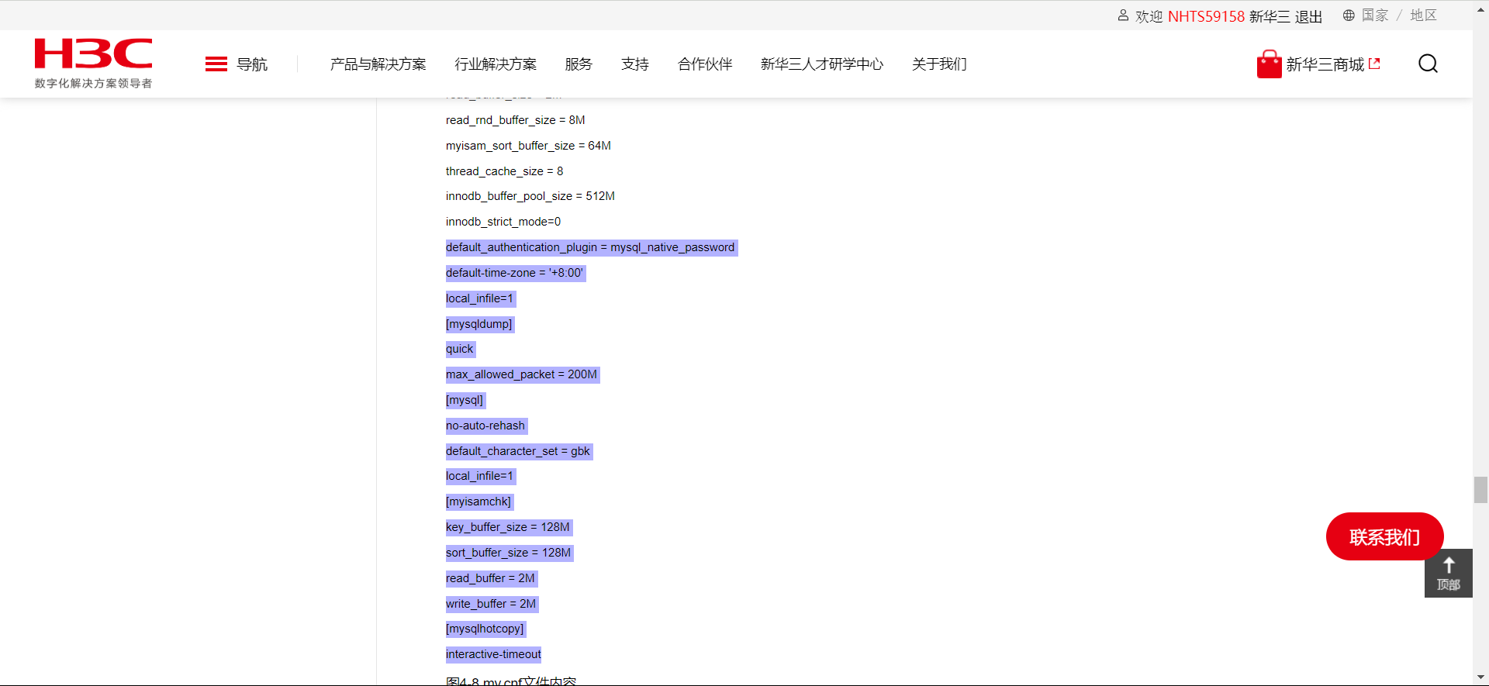Click the vertical scrollbar thumb

point(1480,490)
